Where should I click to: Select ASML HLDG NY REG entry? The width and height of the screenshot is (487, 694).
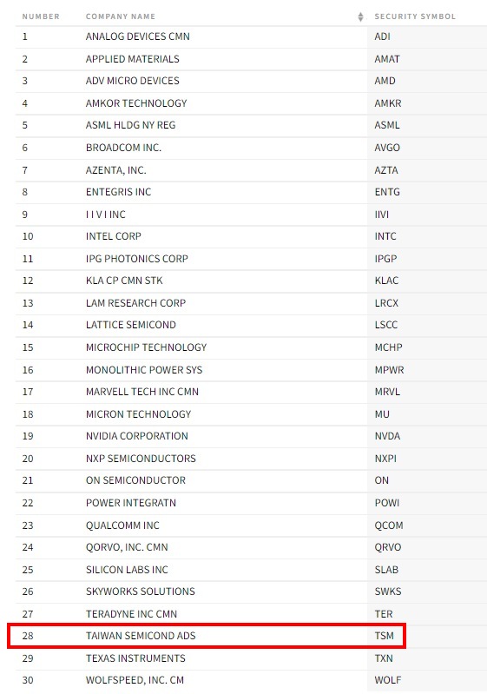pyautogui.click(x=130, y=125)
